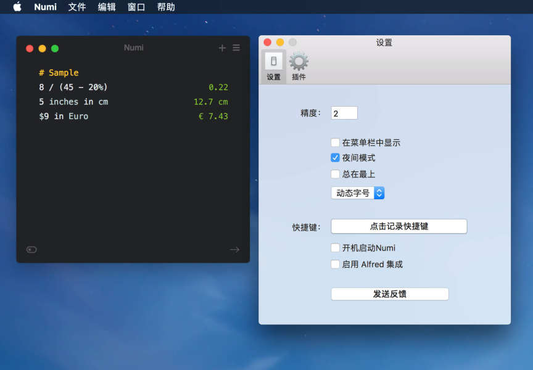Image resolution: width=533 pixels, height=370 pixels.
Task: Open the 文件 menu
Action: 77,7
